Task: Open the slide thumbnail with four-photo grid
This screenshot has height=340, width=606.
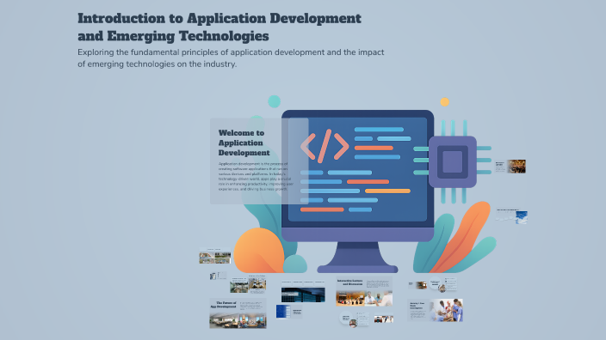Action: (x=215, y=256)
